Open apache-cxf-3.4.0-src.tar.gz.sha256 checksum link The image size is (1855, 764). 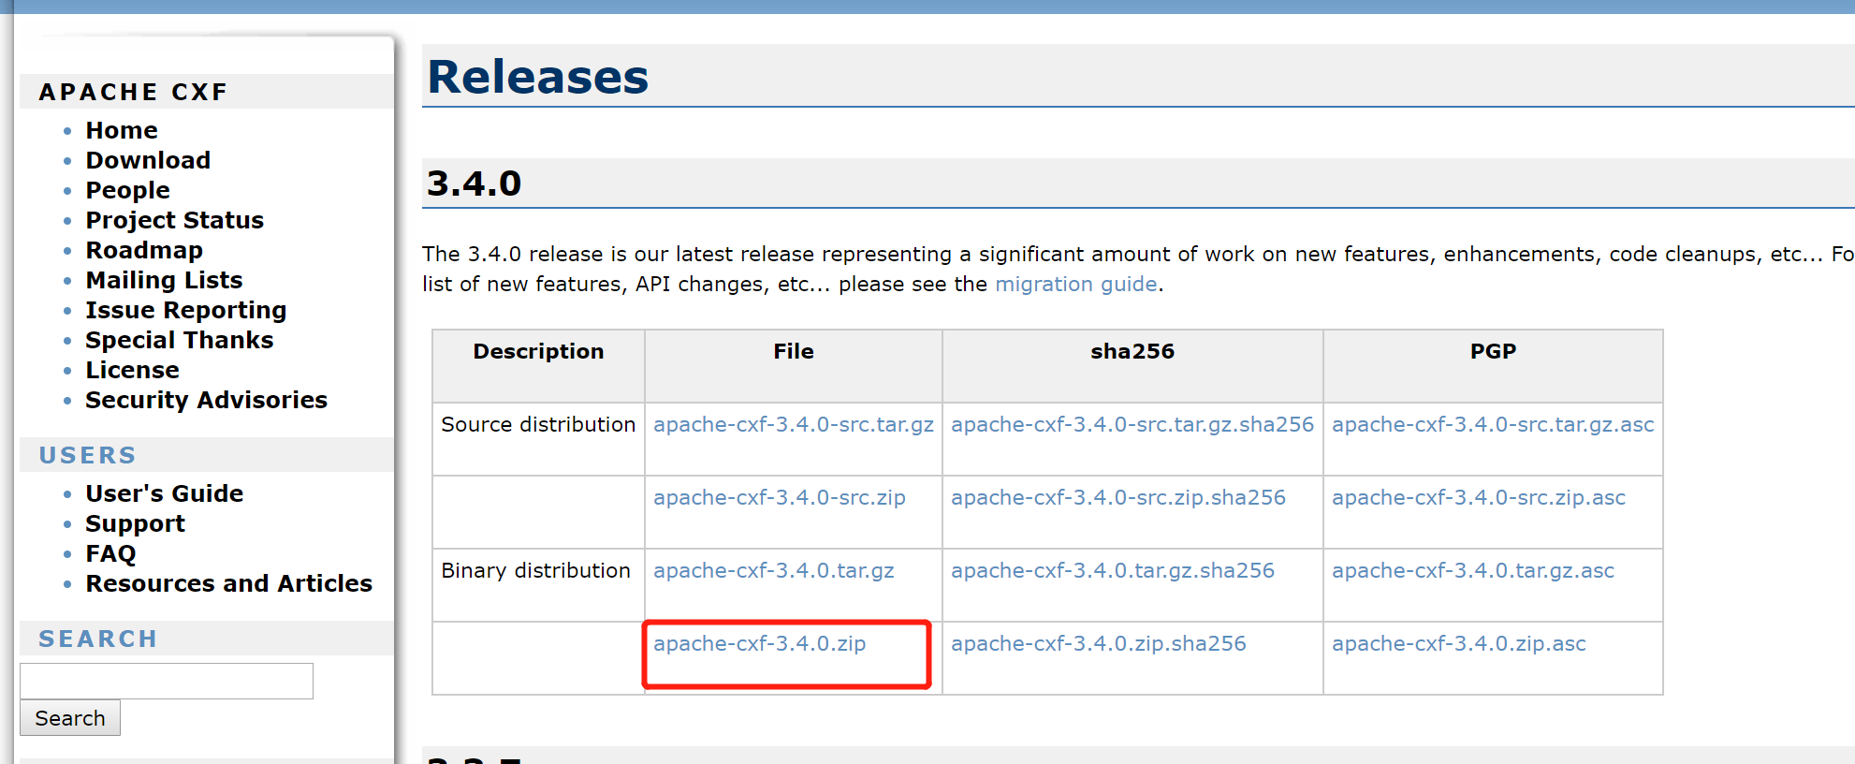pyautogui.click(x=1132, y=424)
